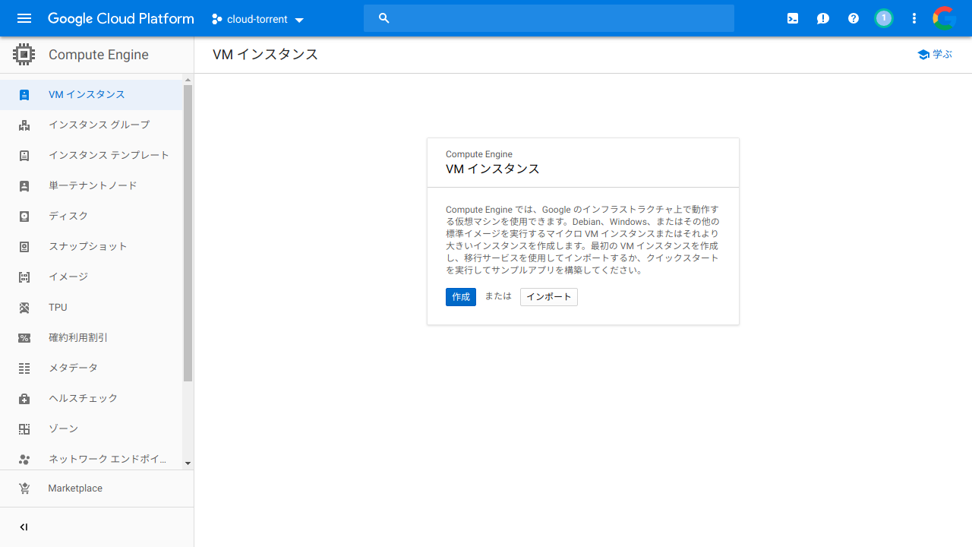The image size is (972, 547).
Task: Click the スナップショット icon
Action: (x=24, y=247)
